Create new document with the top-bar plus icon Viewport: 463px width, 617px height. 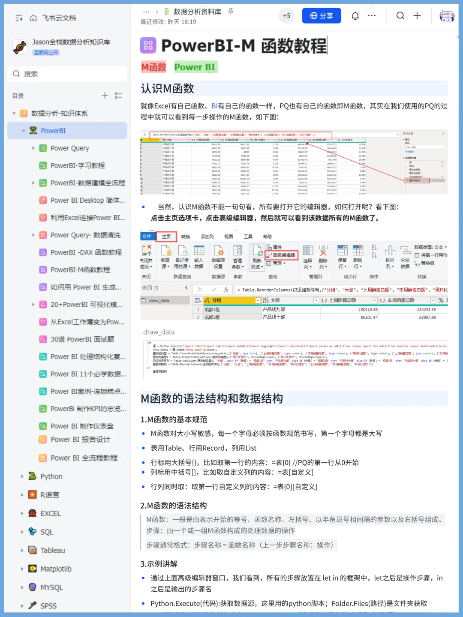click(x=417, y=16)
